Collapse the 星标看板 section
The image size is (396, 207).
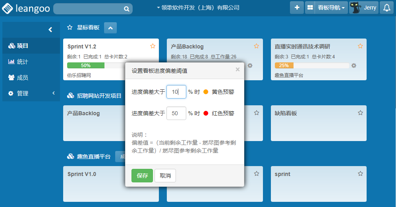110,28
